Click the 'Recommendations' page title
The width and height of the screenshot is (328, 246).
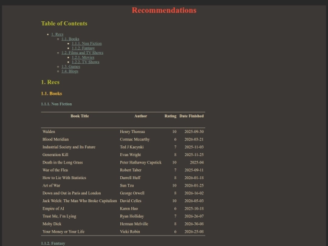(x=164, y=10)
